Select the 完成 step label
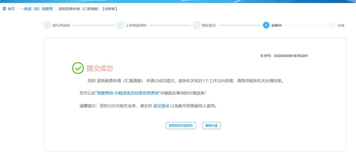 [x=341, y=25]
